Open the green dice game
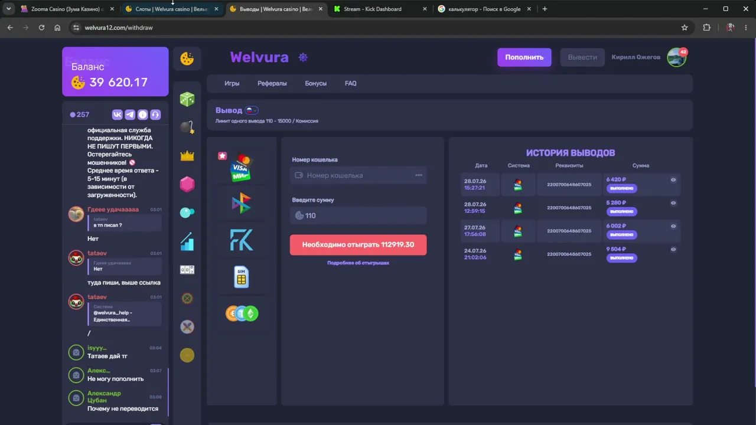Image resolution: width=756 pixels, height=425 pixels. (187, 99)
